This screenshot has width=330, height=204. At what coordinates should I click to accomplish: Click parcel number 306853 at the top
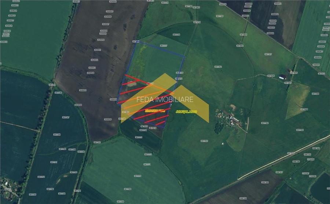(278, 4)
